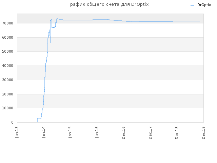
Task: Click the 30000 y-axis label
Action: 7,80
